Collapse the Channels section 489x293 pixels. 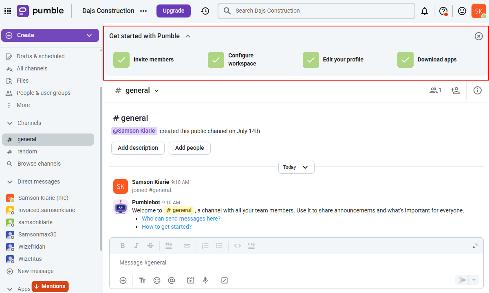point(9,123)
